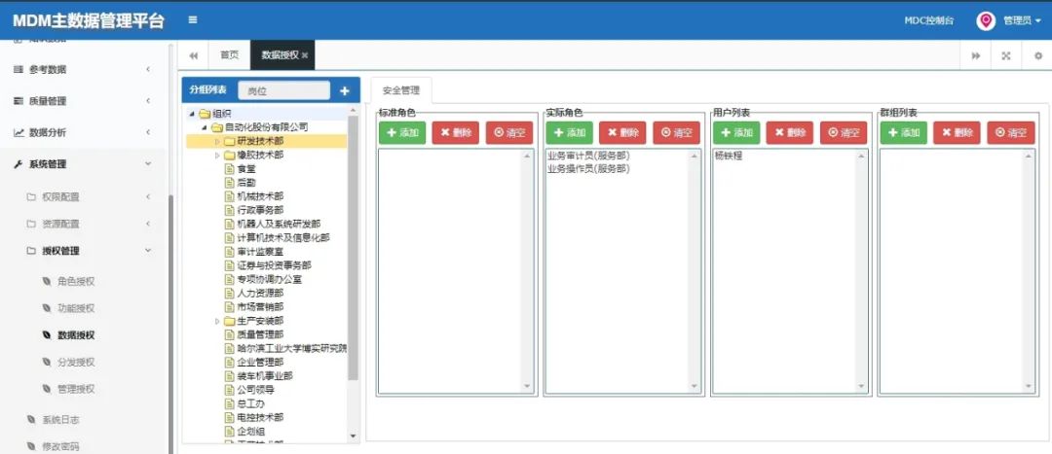The image size is (1052, 454).
Task: Expand the 生产安装部 folder arrow
Action: pos(216,322)
